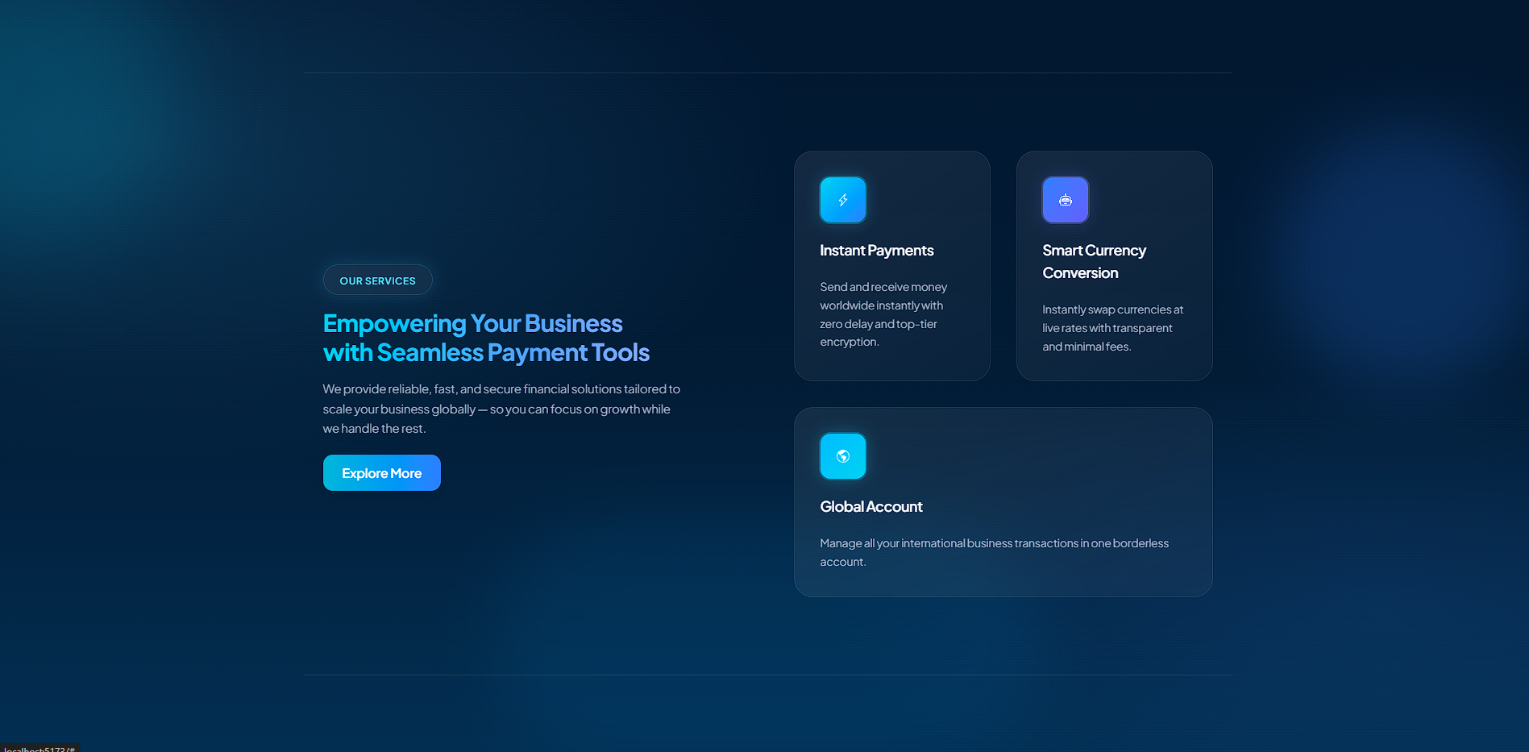Click the robot icon on Smart Currency Conversion
The width and height of the screenshot is (1529, 752).
click(1065, 199)
